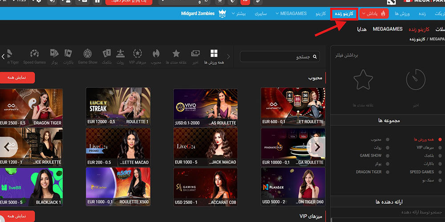Click the large star favorites icon in filter panel
Viewport: 445px width, 222px height.
tap(363, 80)
